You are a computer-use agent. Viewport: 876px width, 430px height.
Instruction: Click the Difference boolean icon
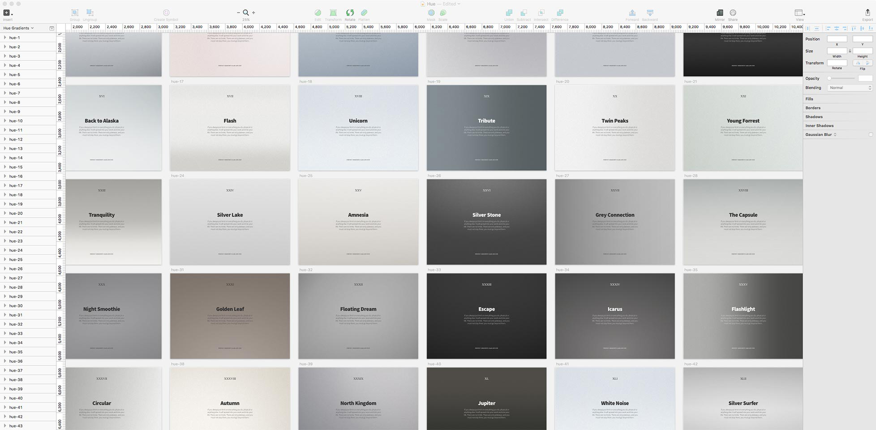pos(560,13)
